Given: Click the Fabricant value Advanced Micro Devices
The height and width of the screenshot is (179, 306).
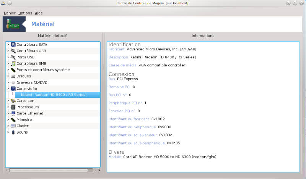Looking at the screenshot, I should tap(161, 49).
